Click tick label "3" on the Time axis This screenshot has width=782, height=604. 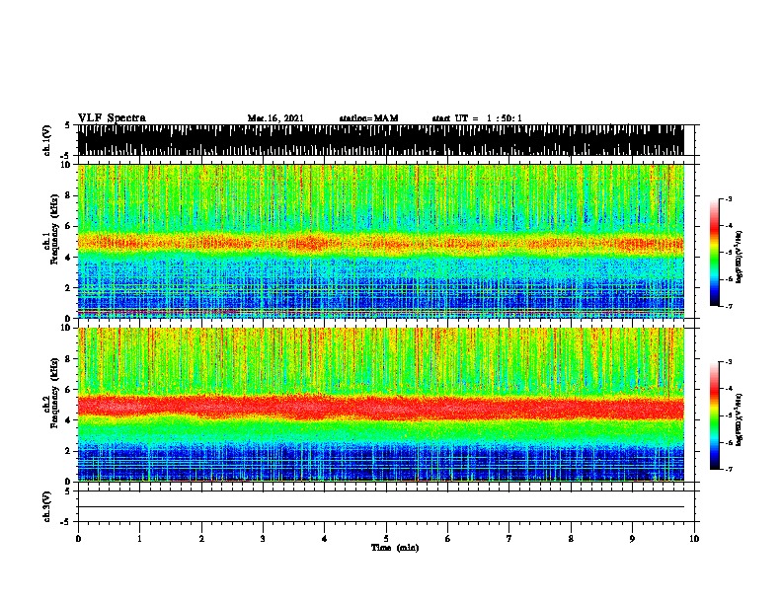[x=263, y=539]
